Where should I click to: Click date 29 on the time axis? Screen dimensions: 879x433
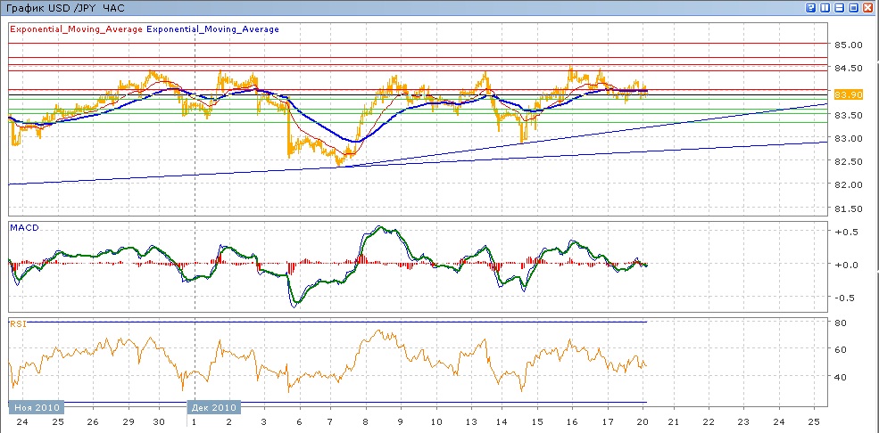coord(129,422)
